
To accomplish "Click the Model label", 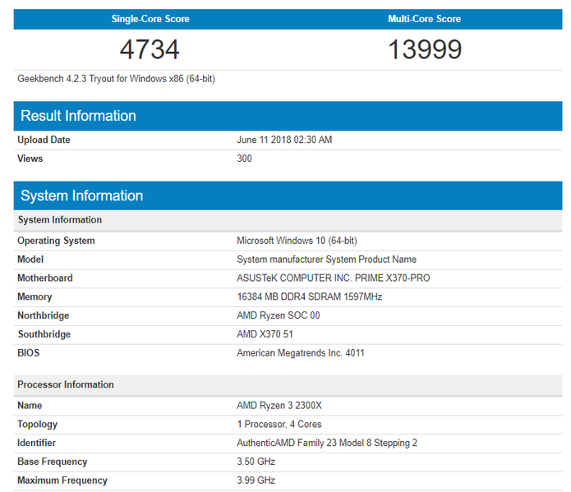I will click(x=30, y=260).
